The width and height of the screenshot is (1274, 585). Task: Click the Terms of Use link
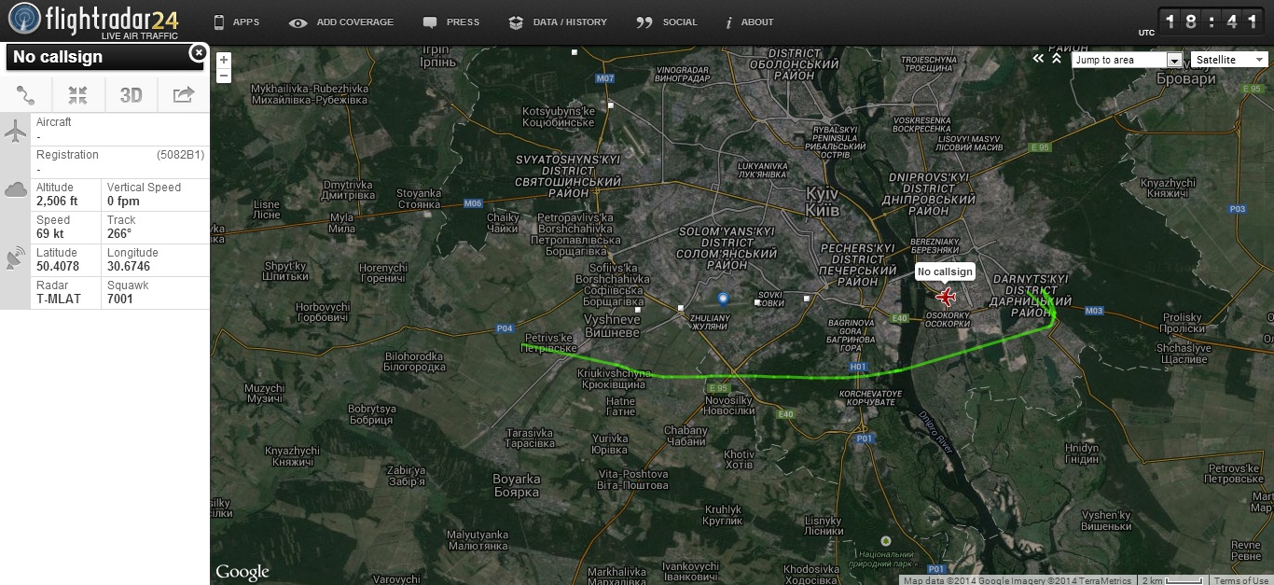coord(1240,580)
